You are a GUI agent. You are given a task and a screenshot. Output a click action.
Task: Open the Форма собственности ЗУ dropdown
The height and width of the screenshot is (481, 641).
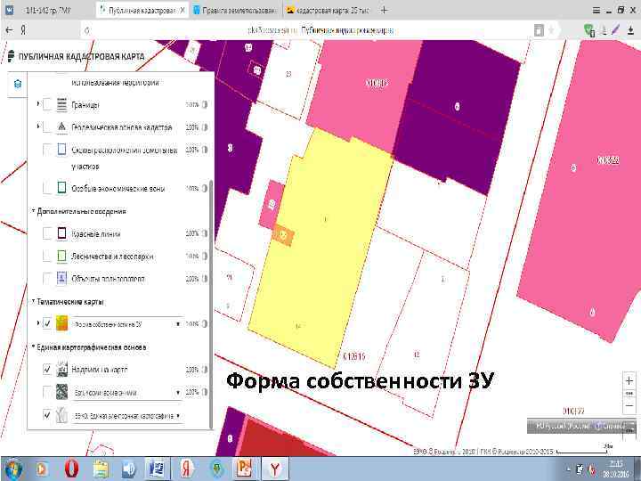[x=126, y=324]
